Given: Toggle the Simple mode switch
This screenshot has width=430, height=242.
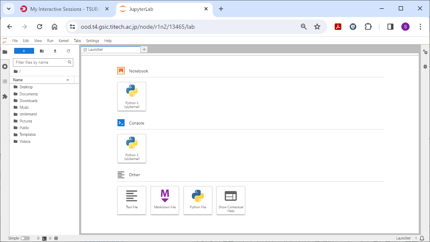Looking at the screenshot, I should [x=25, y=238].
